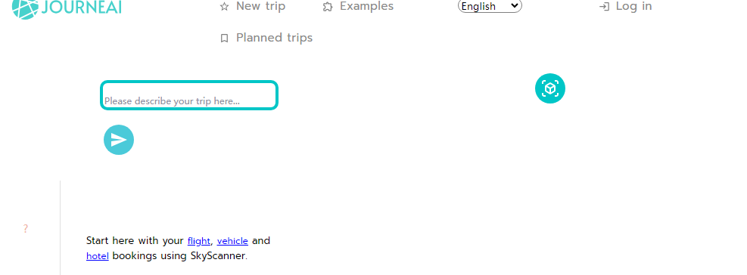The height and width of the screenshot is (275, 747).
Task: Follow the hotel booking link
Action: pos(98,256)
